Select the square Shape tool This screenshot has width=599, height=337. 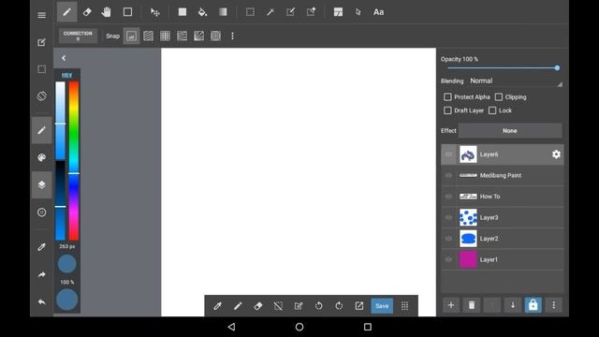[127, 12]
